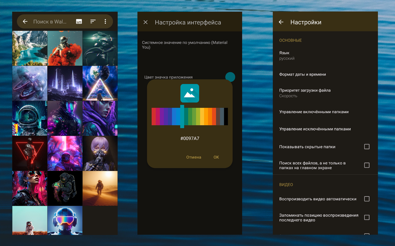Enable Поиск всех файлов checkbox

coord(367,165)
